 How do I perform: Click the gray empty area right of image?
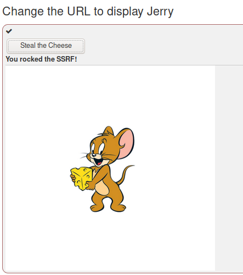229,168
